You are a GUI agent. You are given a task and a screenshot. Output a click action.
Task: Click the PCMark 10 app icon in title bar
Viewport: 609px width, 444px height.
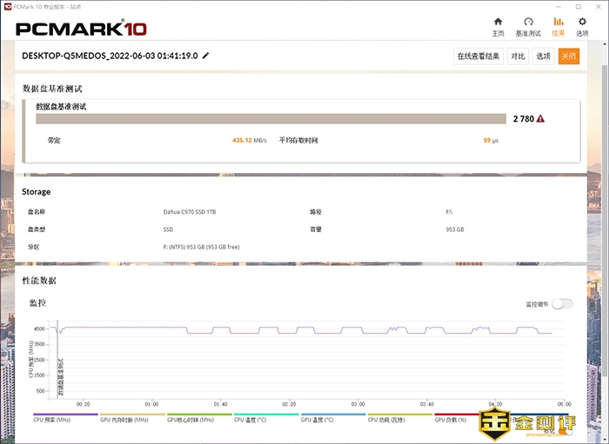[7, 5]
